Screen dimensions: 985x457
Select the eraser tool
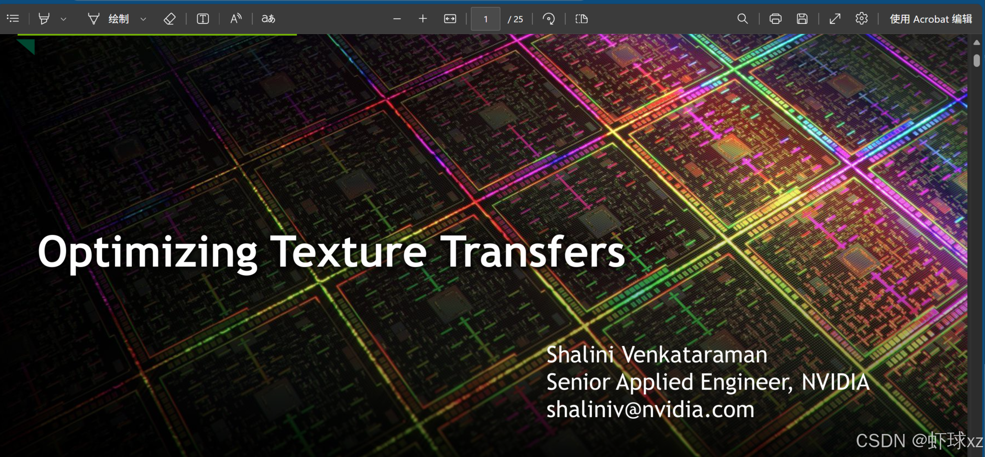(169, 19)
